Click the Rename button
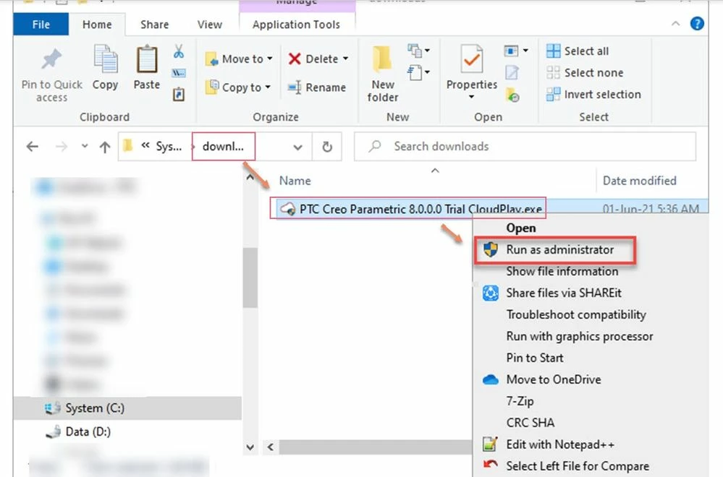 316,87
